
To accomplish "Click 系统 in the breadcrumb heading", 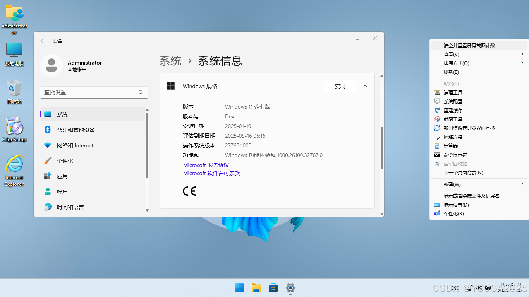I will [170, 61].
